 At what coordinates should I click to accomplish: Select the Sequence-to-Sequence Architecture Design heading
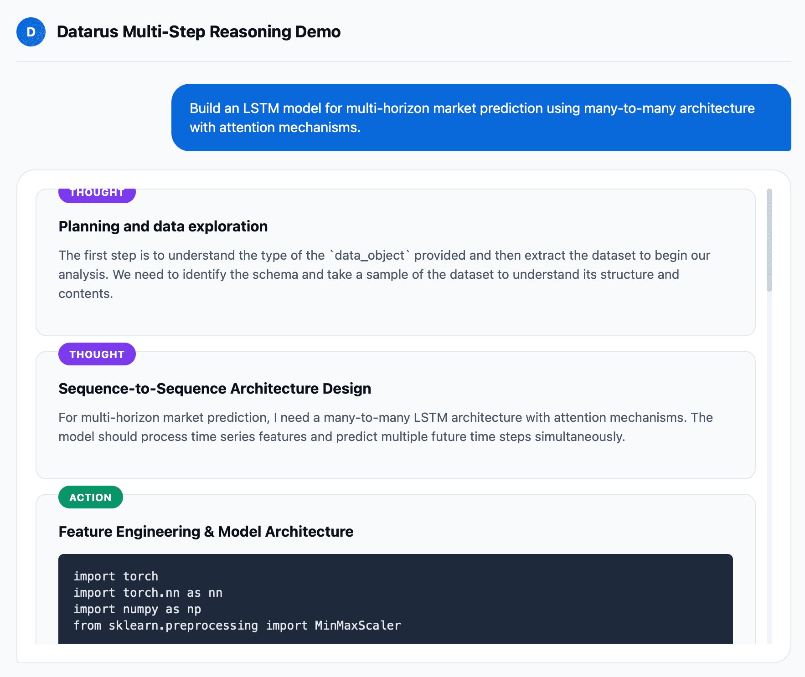tap(215, 389)
